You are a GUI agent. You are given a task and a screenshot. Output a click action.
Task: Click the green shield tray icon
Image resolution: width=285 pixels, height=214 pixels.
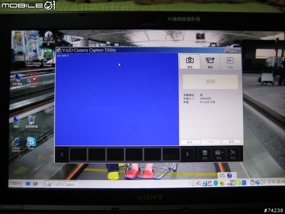point(238,183)
